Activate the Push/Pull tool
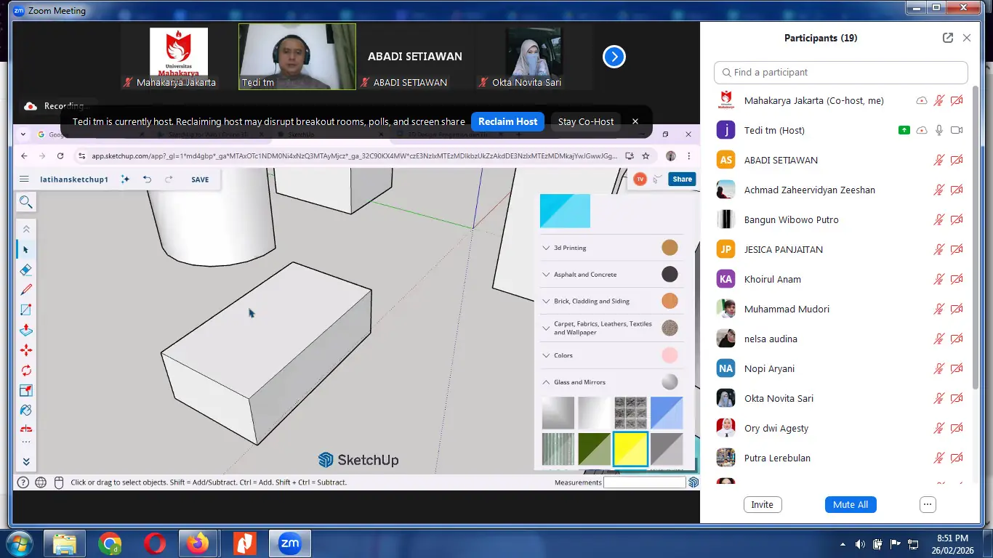 [26, 330]
